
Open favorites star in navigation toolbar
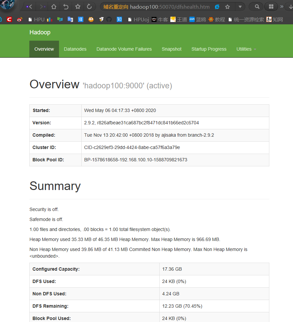click(78, 7)
